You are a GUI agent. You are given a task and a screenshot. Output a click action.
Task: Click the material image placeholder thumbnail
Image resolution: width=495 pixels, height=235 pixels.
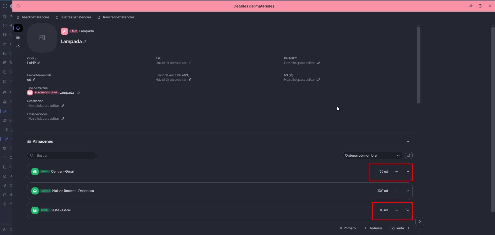(42, 38)
